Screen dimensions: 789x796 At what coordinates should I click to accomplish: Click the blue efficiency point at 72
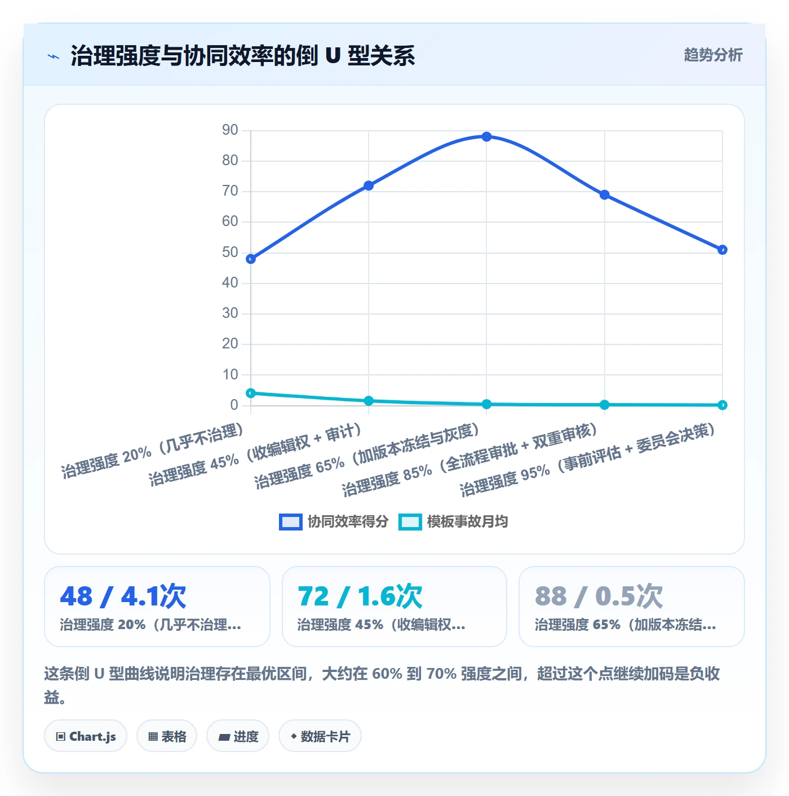click(x=369, y=185)
